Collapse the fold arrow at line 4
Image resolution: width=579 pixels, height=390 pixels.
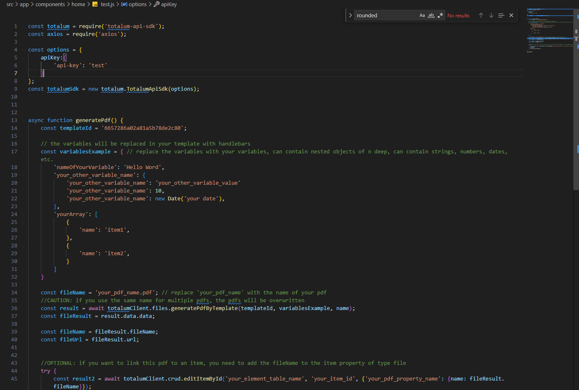click(x=24, y=50)
